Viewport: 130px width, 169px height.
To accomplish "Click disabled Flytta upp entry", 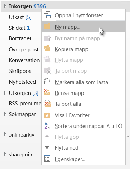I will [84, 137].
